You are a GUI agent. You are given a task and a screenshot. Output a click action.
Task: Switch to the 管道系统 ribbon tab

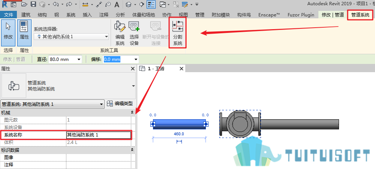[360, 15]
